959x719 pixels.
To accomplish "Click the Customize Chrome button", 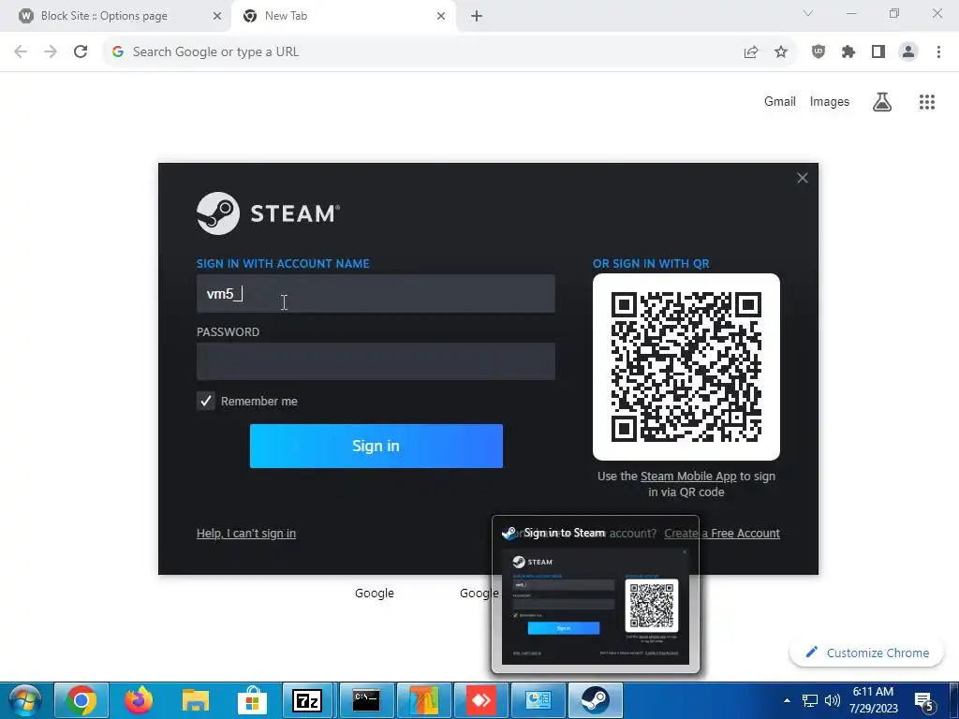I will pyautogui.click(x=867, y=653).
